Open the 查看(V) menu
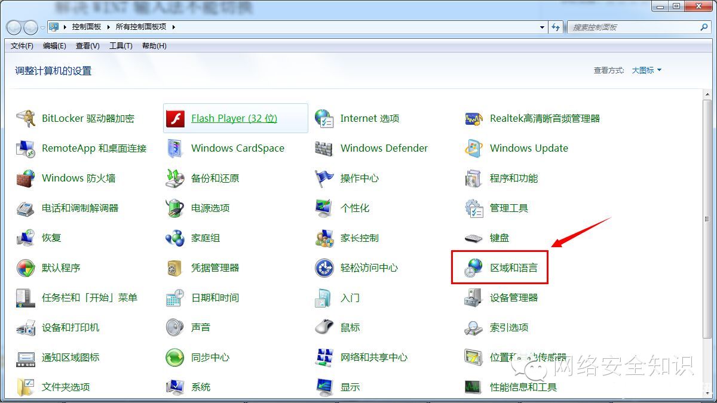Image resolution: width=717 pixels, height=403 pixels. pos(87,46)
